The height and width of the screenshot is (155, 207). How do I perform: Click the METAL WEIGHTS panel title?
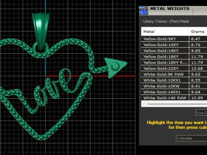(x=169, y=9)
